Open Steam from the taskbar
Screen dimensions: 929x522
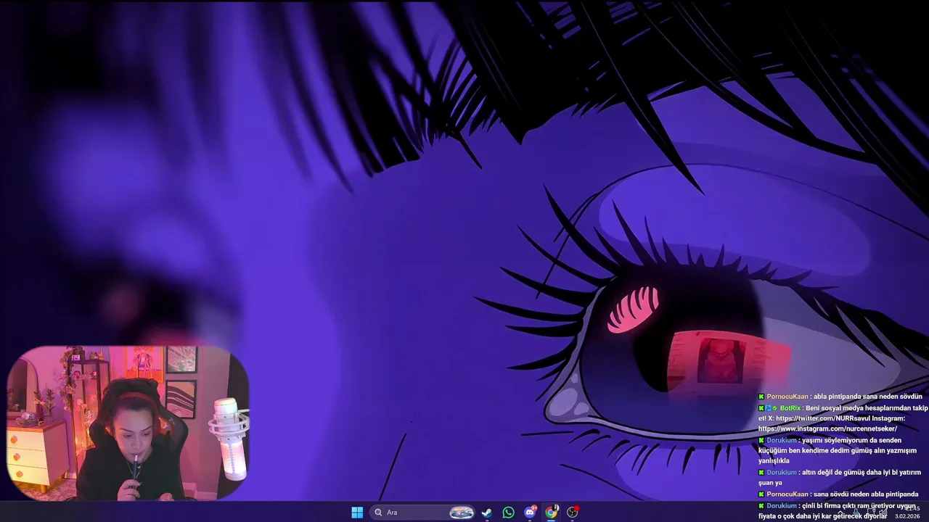[487, 513]
